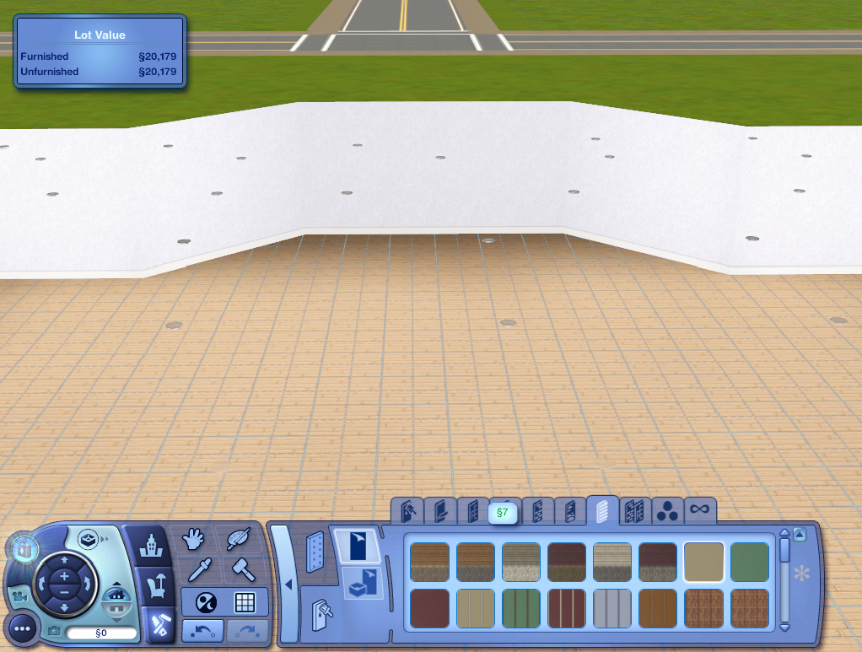Open the Masonry brick wall tab
The height and width of the screenshot is (652, 862).
tap(538, 511)
